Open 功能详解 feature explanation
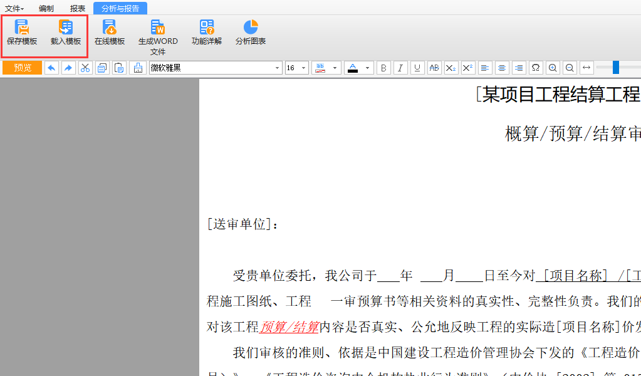Screen dimensions: 641x376 [x=207, y=33]
